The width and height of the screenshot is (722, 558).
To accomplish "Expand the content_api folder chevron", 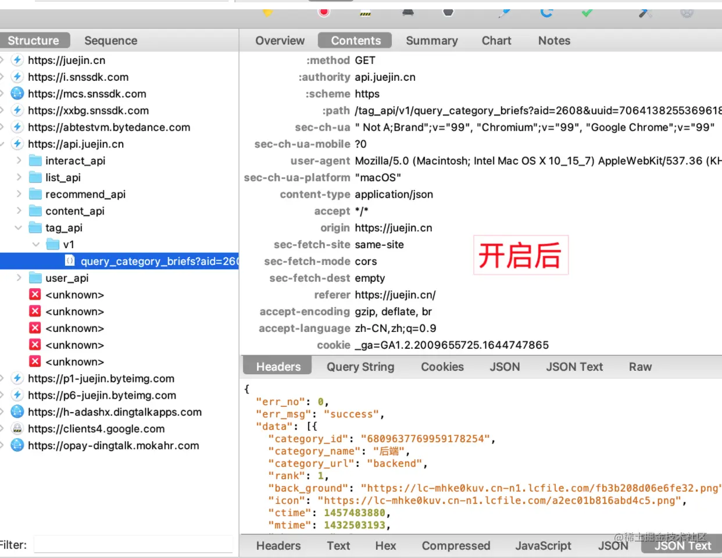I will pyautogui.click(x=19, y=211).
